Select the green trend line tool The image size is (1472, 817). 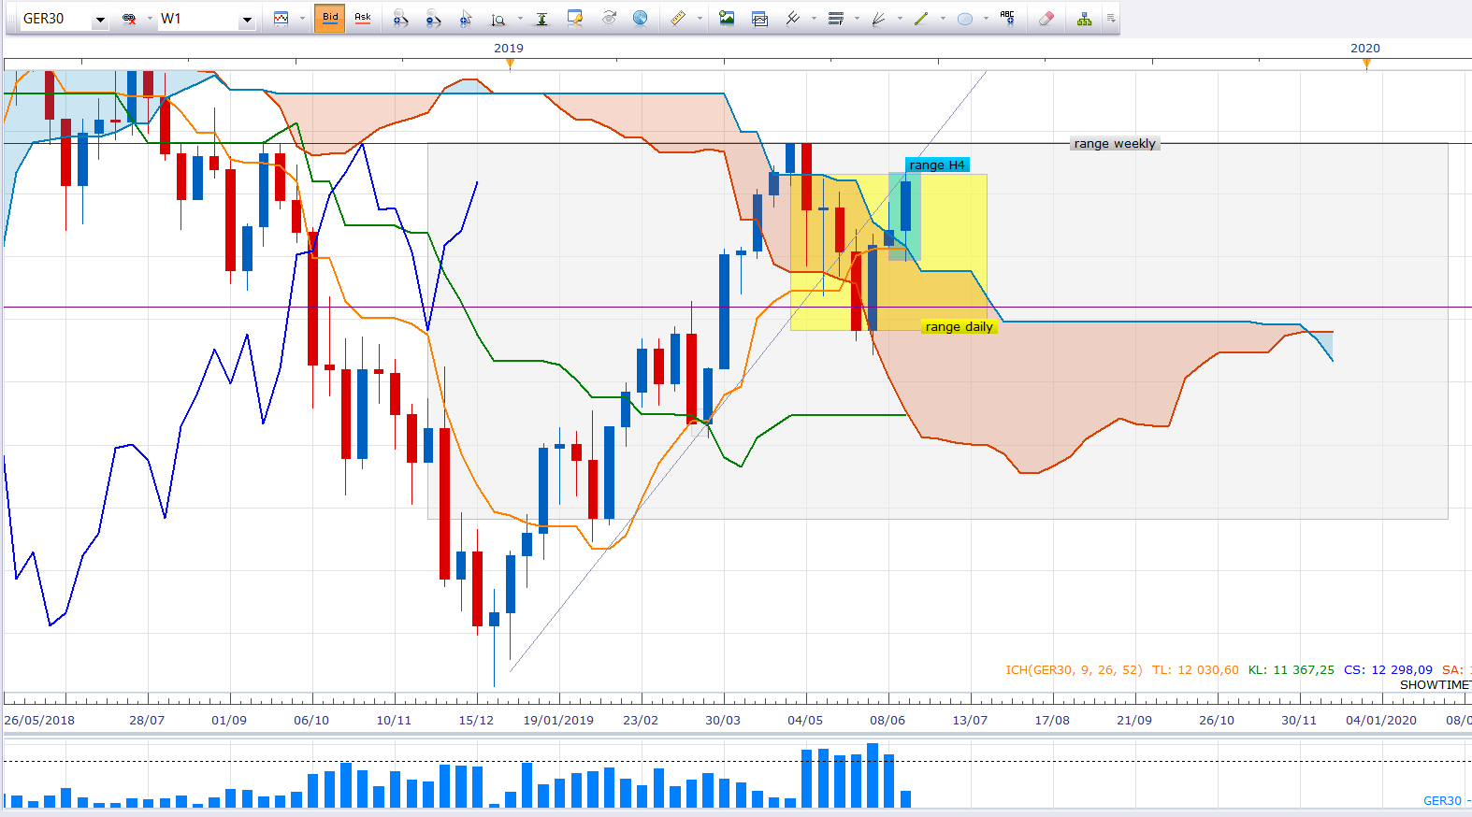pyautogui.click(x=921, y=19)
